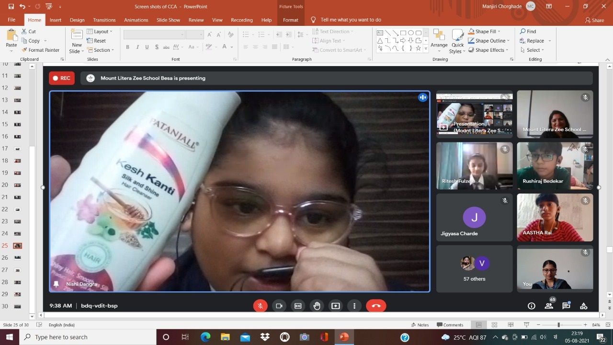Viewport: 613px width, 345px height.
Task: Insert a New Slide
Action: pos(77,41)
